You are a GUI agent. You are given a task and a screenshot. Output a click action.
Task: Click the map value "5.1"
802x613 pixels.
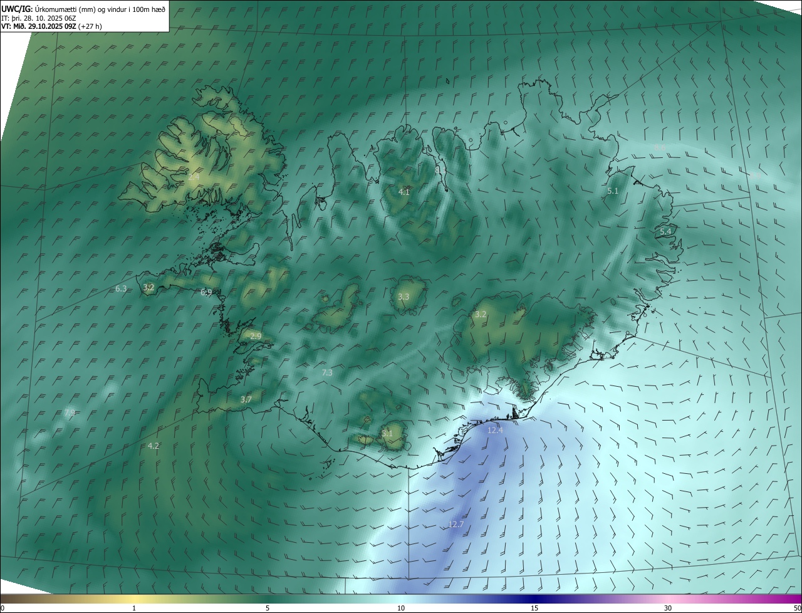[x=613, y=191]
